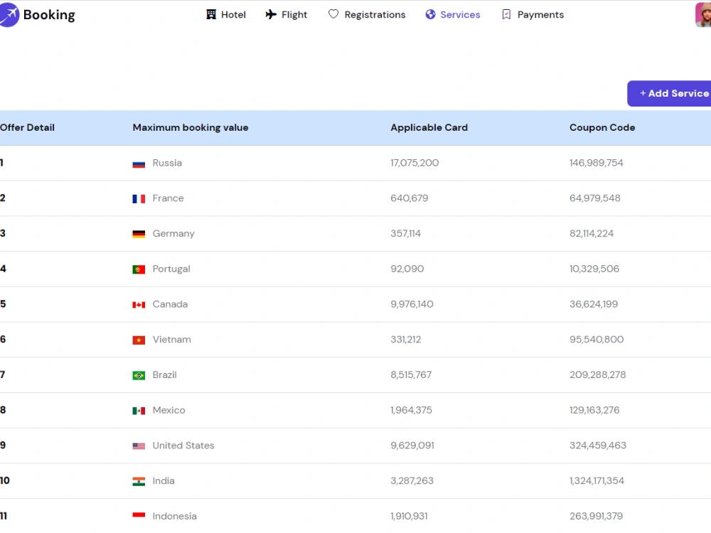711x533 pixels.
Task: Click the Services globe icon
Action: [430, 14]
